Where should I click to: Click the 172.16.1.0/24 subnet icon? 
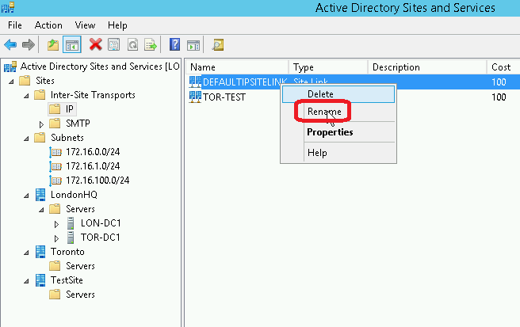pyautogui.click(x=55, y=166)
